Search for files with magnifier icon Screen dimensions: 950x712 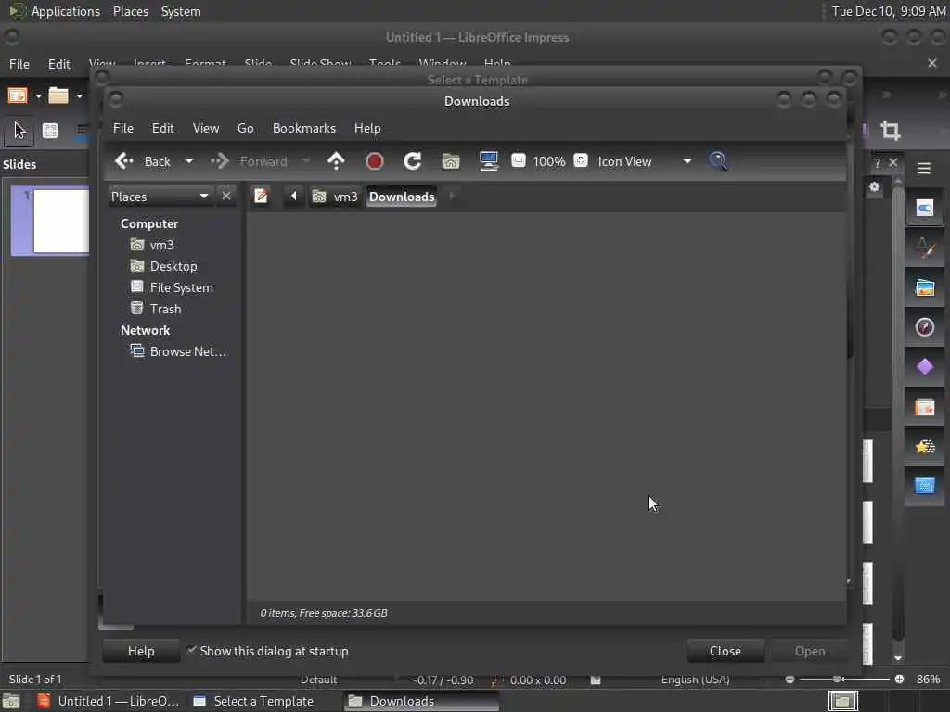(718, 161)
